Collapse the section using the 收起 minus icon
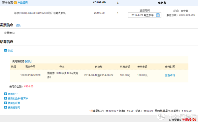 click(5, 50)
